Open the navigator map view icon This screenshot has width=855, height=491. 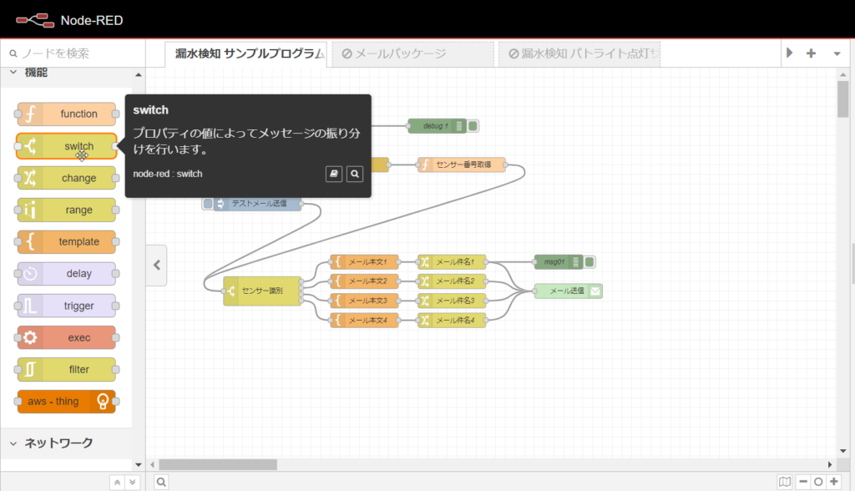pos(785,482)
